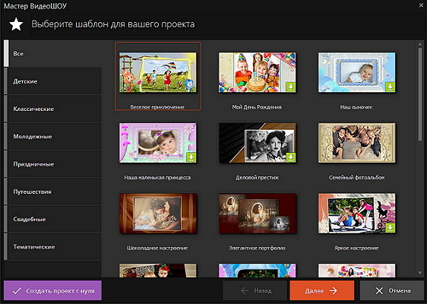The image size is (427, 304).
Task: Click Создать проект с нуля button
Action: point(52,290)
